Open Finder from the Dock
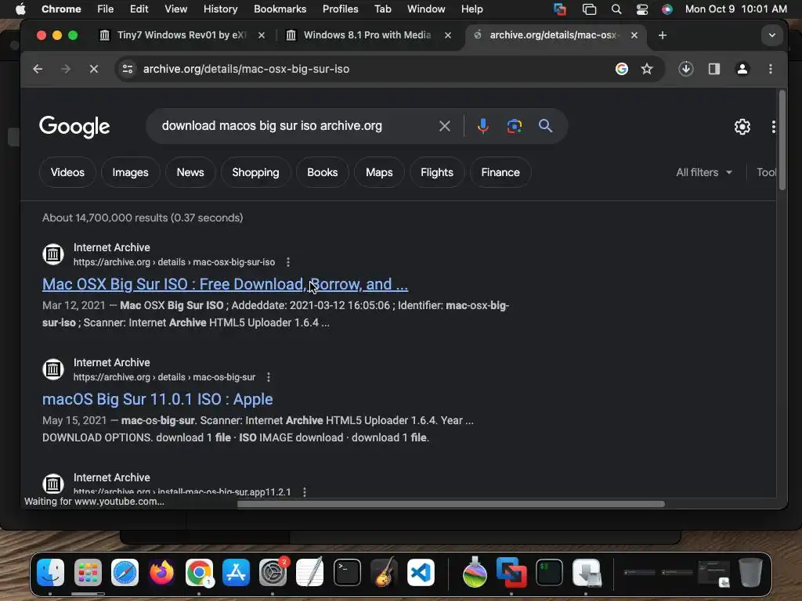 pos(51,572)
